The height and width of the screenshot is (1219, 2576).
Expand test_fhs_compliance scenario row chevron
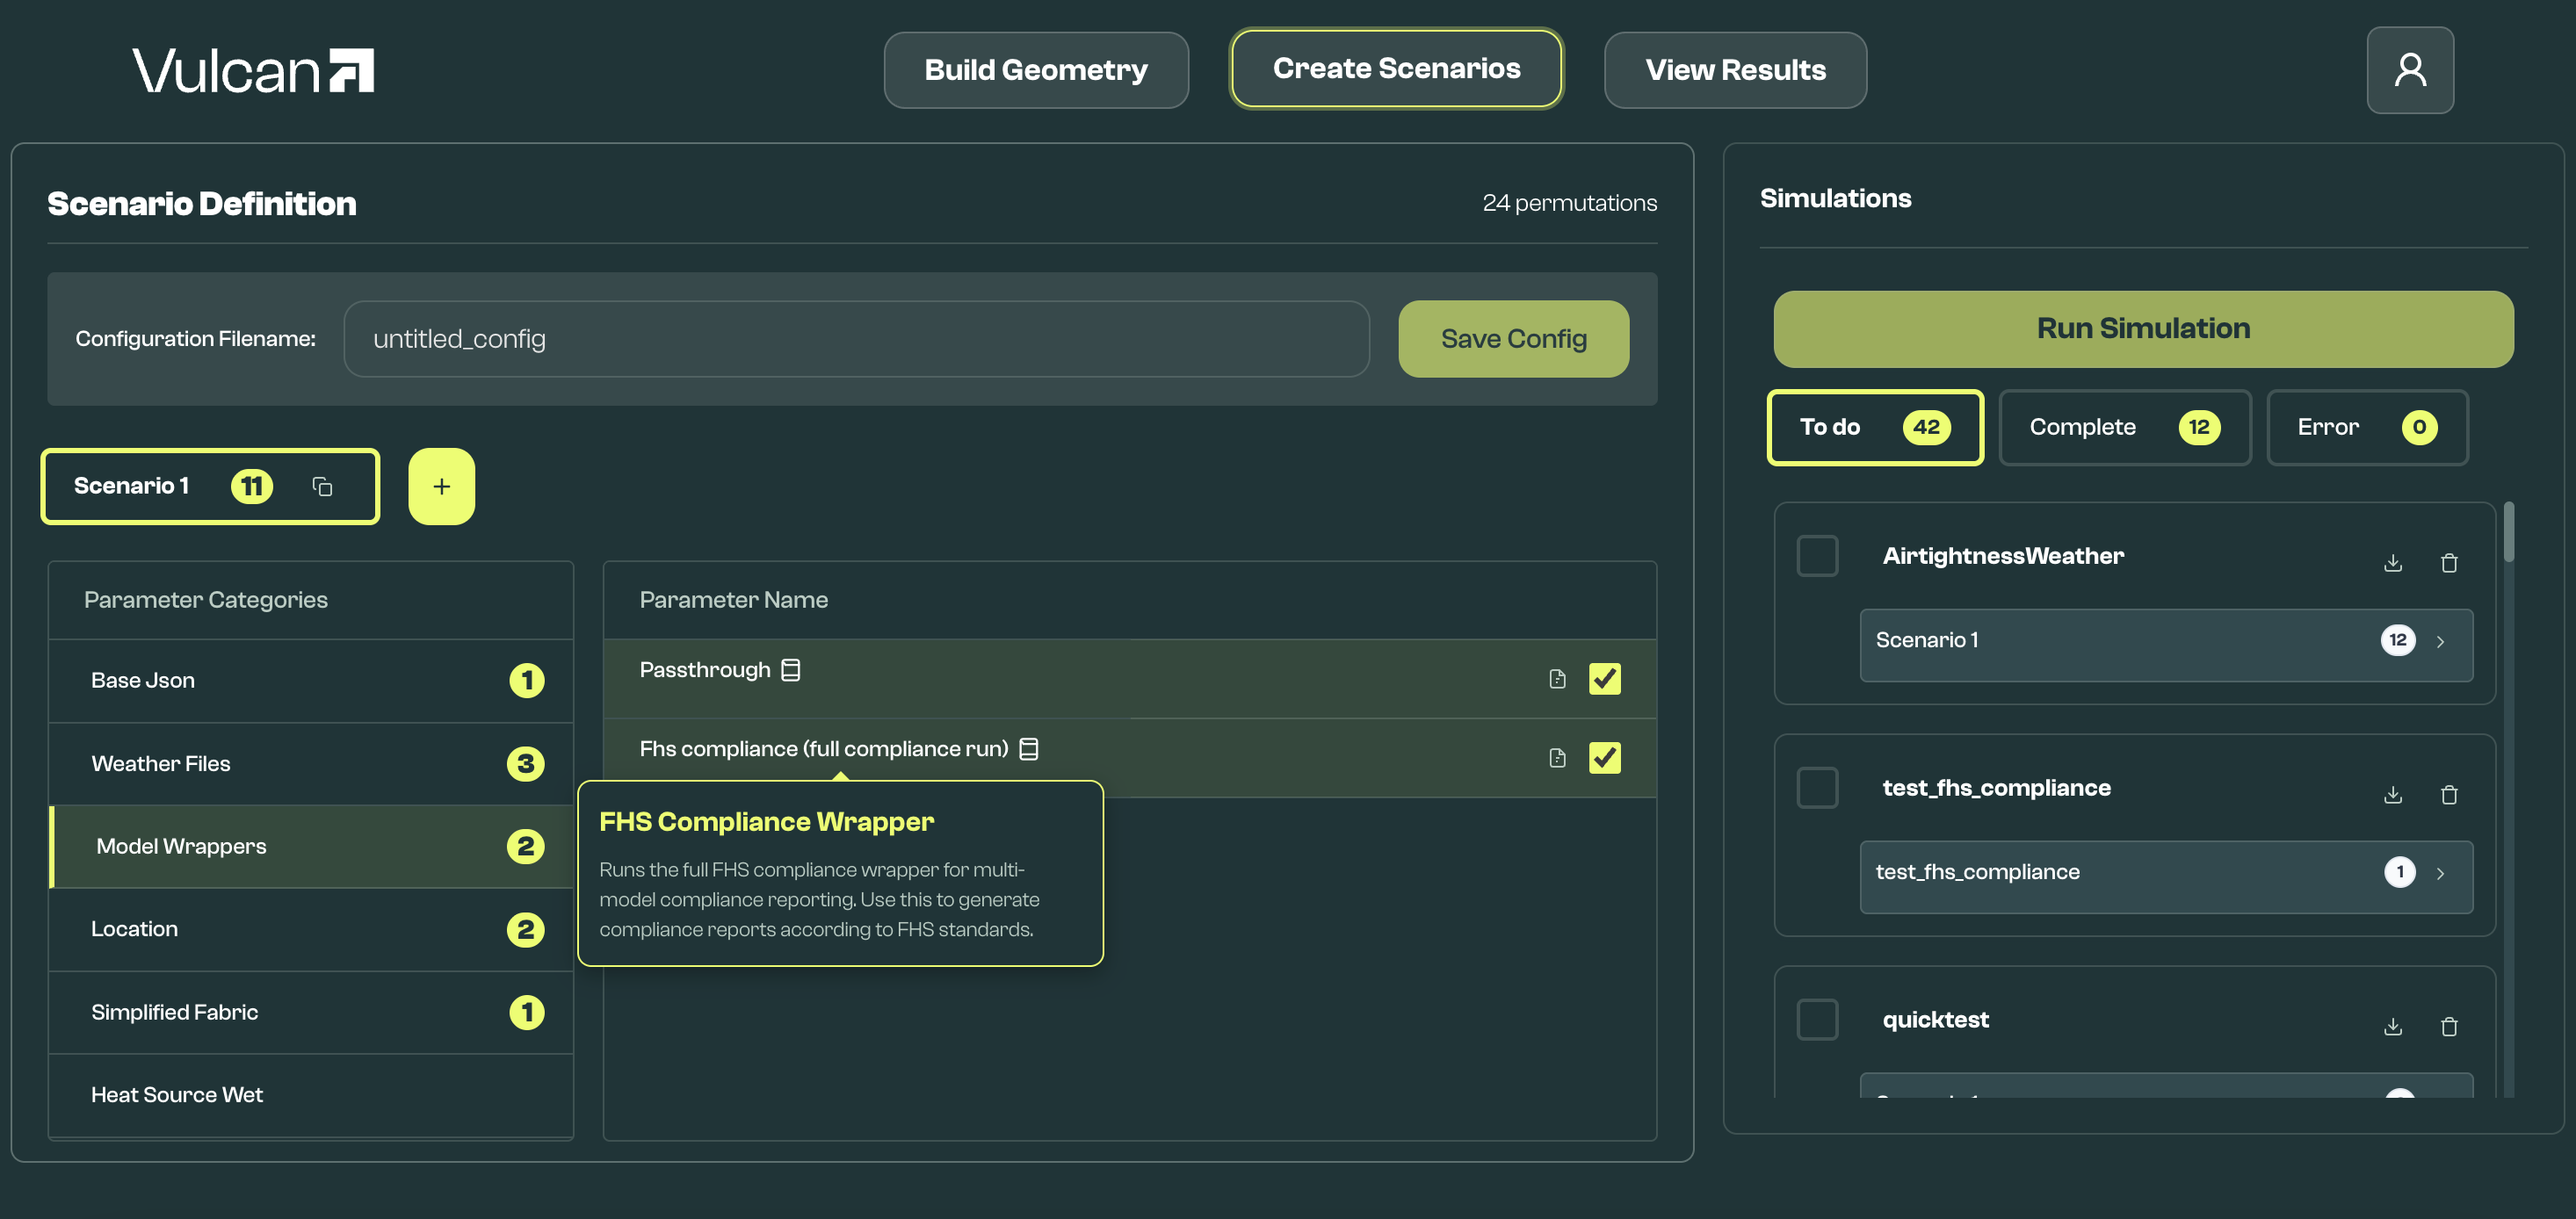click(x=2440, y=874)
